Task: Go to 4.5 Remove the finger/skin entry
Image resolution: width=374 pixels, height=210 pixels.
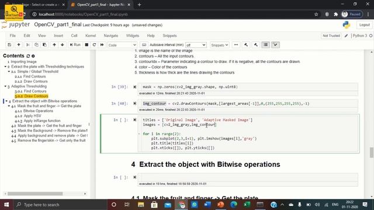Action: coord(48,141)
